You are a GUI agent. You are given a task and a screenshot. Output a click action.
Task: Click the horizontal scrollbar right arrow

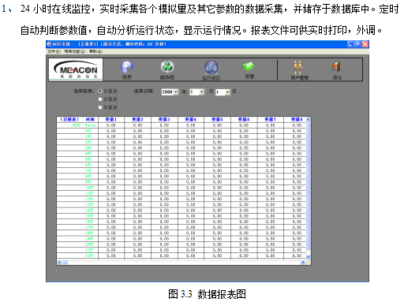303,262
